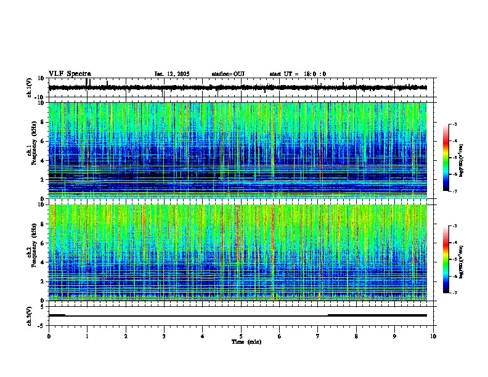The width and height of the screenshot is (488, 377).
Task: Click tick label '3' on time axis
Action: [x=165, y=336]
